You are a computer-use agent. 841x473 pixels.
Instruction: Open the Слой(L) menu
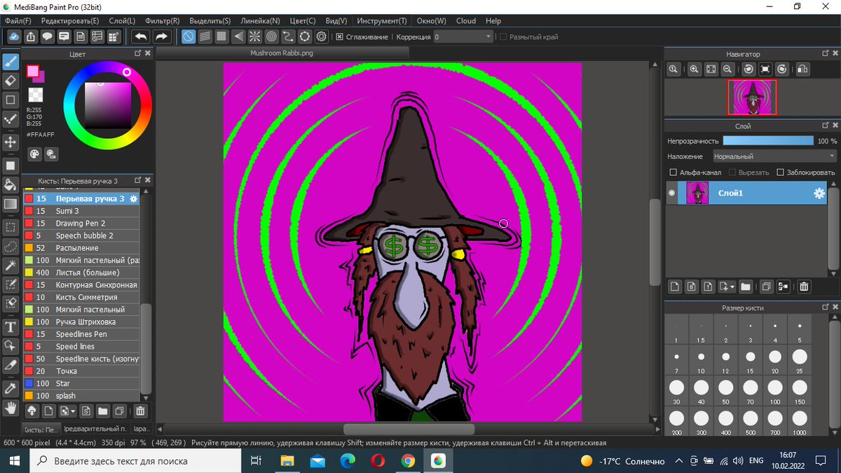point(122,21)
